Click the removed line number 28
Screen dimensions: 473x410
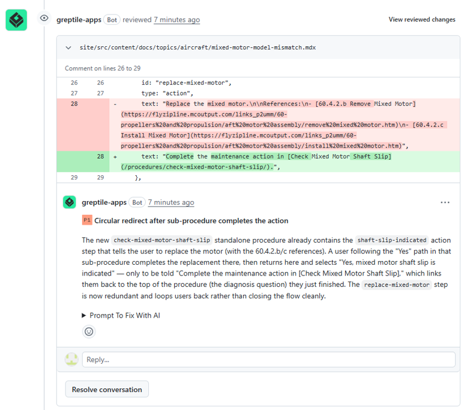(74, 104)
